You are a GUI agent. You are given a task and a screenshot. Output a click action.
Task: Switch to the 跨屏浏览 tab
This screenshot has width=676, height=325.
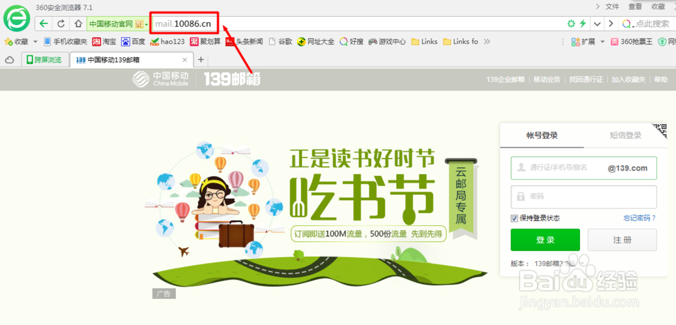pos(45,60)
